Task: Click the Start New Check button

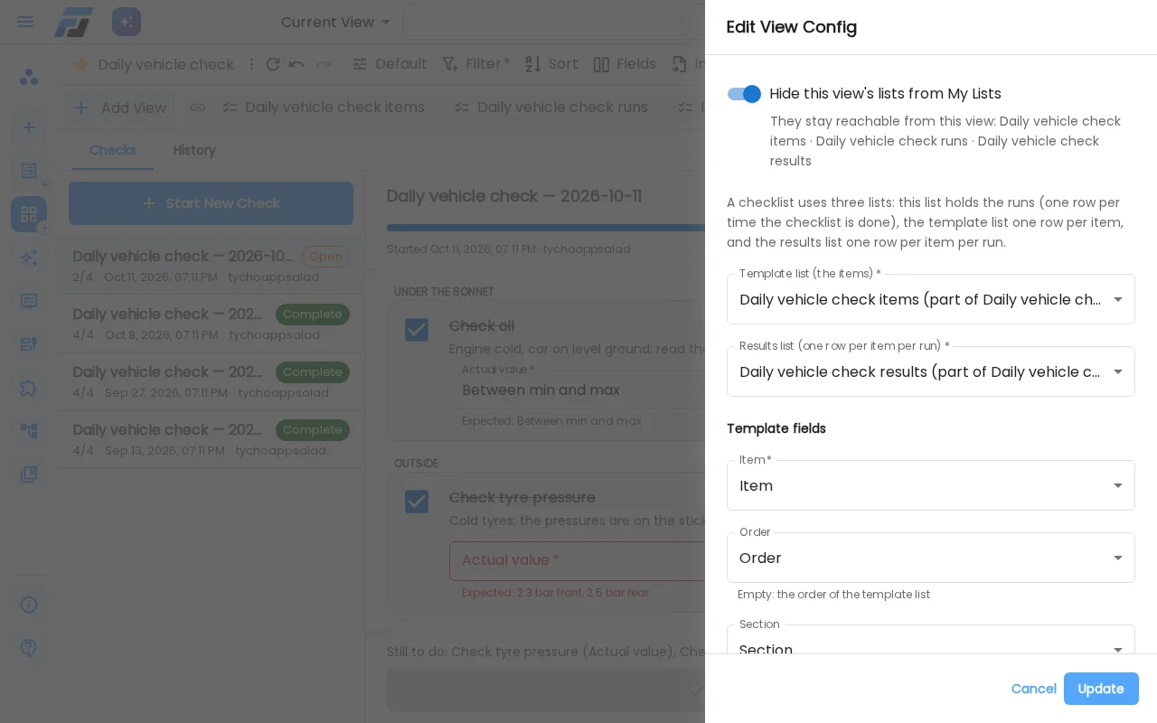Action: coord(212,203)
